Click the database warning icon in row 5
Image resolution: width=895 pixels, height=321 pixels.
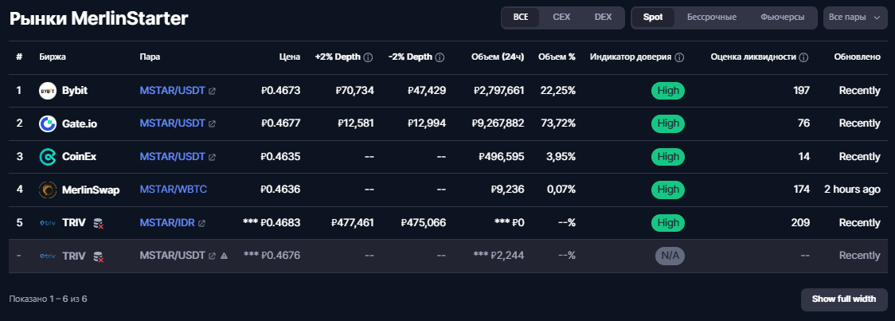tap(98, 223)
